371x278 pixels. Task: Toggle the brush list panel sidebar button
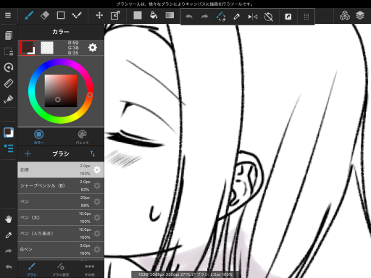click(9, 148)
